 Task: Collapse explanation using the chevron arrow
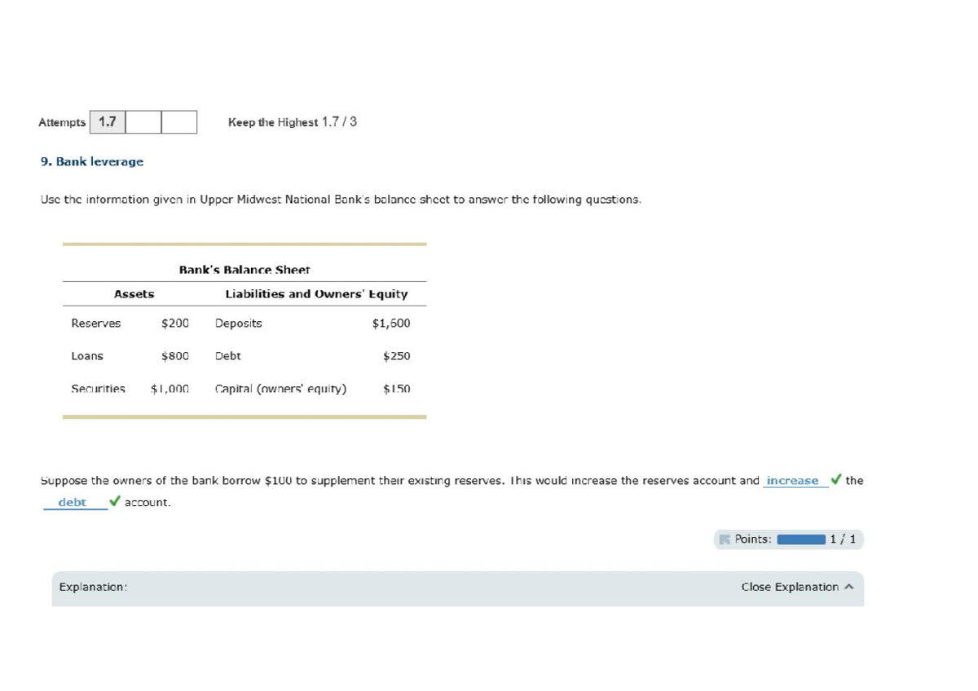849,587
